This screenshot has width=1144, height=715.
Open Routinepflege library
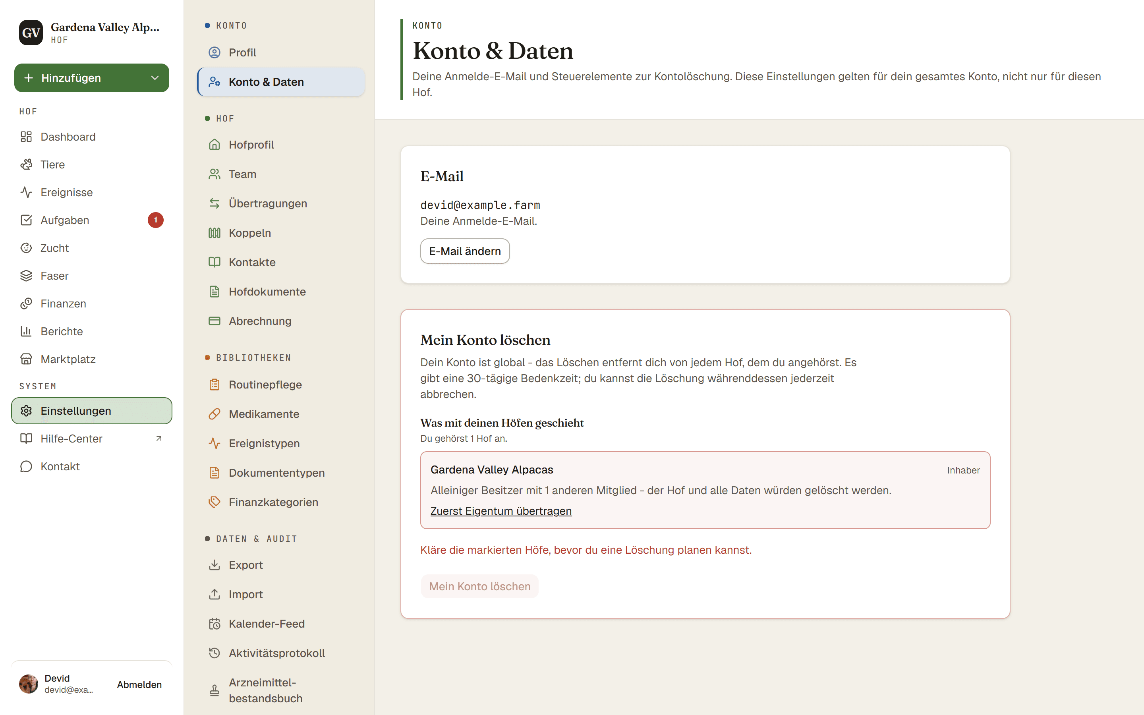(x=281, y=385)
